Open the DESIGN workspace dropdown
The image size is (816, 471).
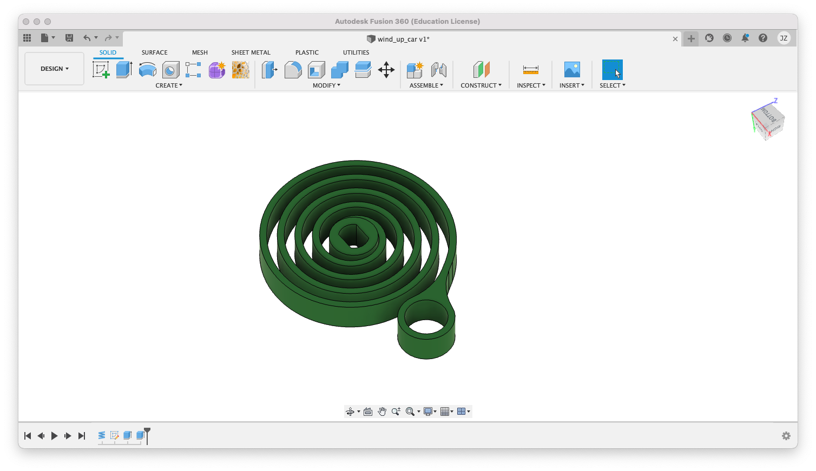point(55,69)
